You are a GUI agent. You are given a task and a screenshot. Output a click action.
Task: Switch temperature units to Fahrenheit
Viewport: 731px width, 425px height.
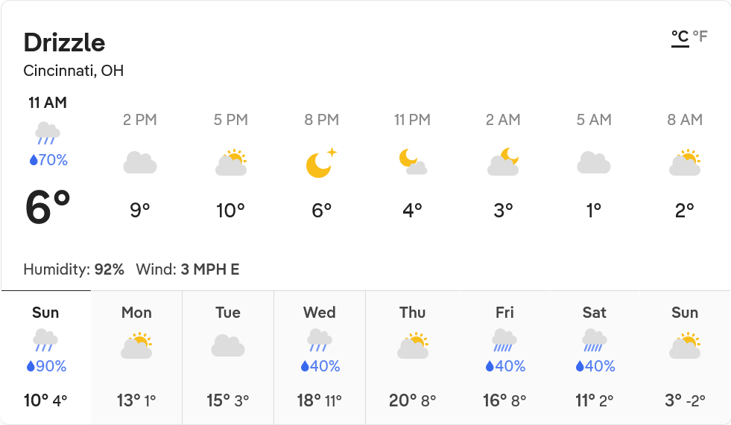tap(700, 36)
